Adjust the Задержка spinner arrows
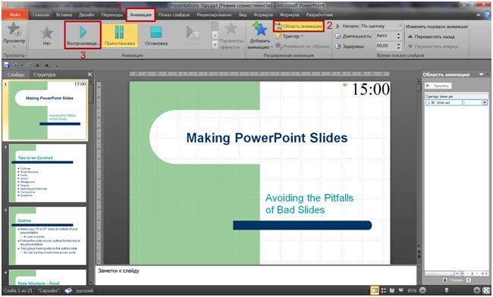 pos(399,45)
